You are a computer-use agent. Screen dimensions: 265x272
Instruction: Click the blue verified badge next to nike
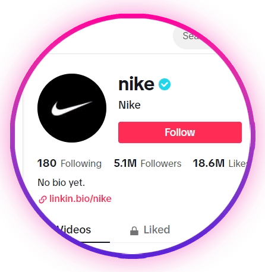click(x=165, y=84)
